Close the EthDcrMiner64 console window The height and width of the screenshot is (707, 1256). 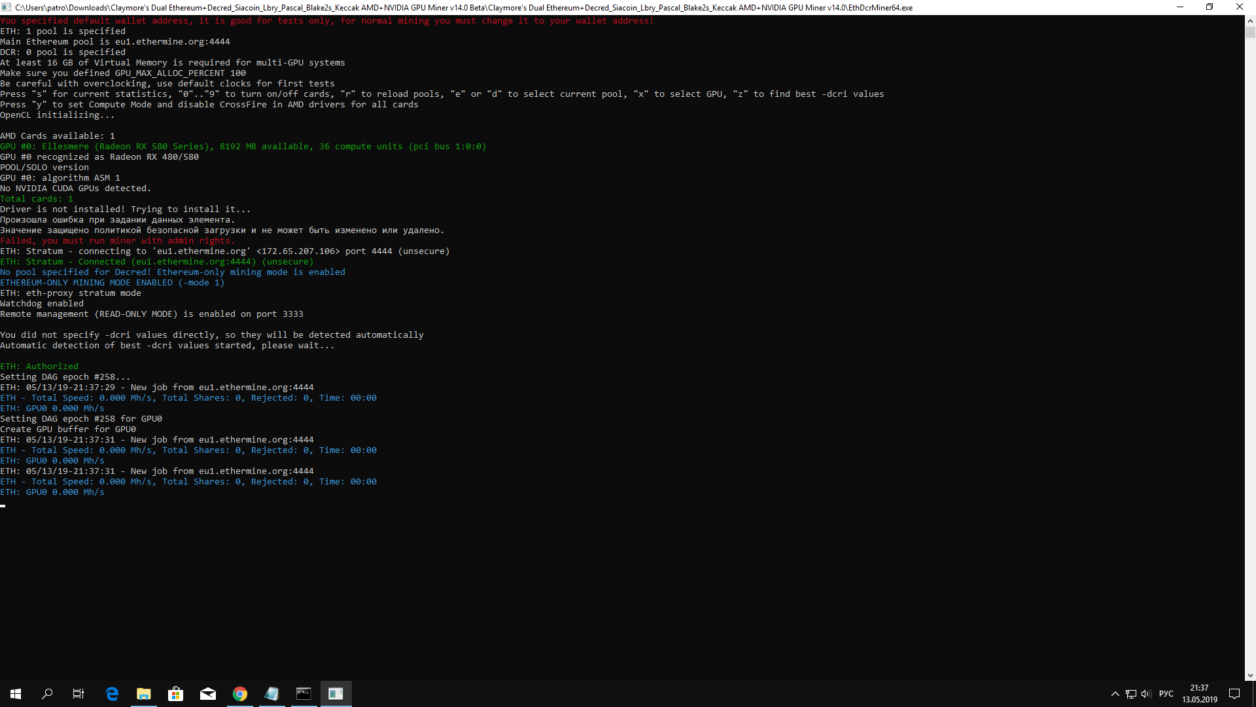1240,7
